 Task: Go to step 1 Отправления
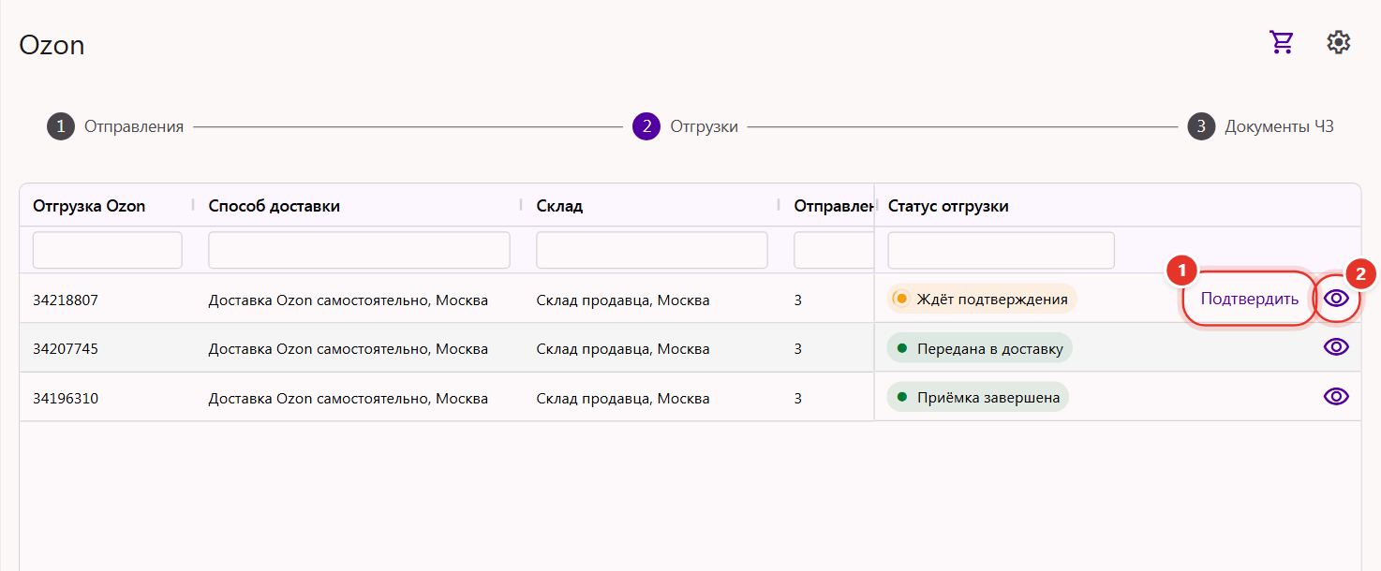coord(115,126)
